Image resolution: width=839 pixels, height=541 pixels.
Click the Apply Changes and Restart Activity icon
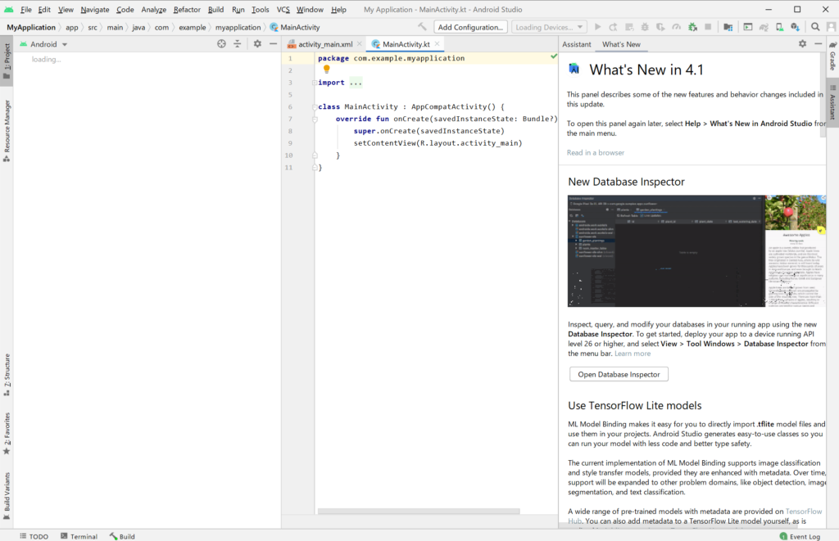(x=613, y=27)
